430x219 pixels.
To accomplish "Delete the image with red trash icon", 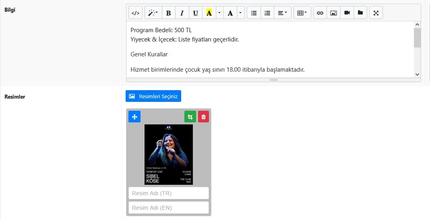I will pos(203,117).
